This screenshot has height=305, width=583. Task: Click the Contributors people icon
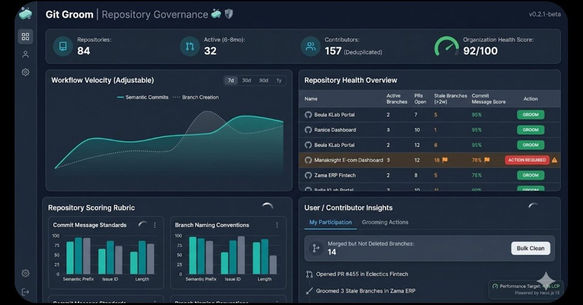tap(310, 47)
